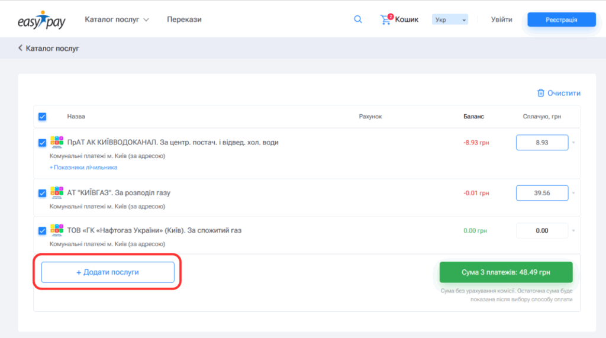Screen dimensions: 606x338
Task: Uncheck the Нафтогаз України row checkbox
Action: pos(43,230)
